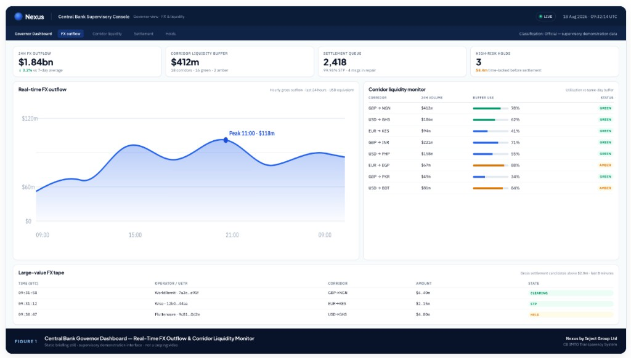Select the GBP → INR corridor row
The height and width of the screenshot is (358, 631).
pyautogui.click(x=491, y=143)
